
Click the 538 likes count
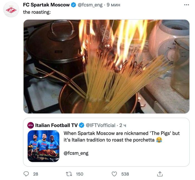125,174
